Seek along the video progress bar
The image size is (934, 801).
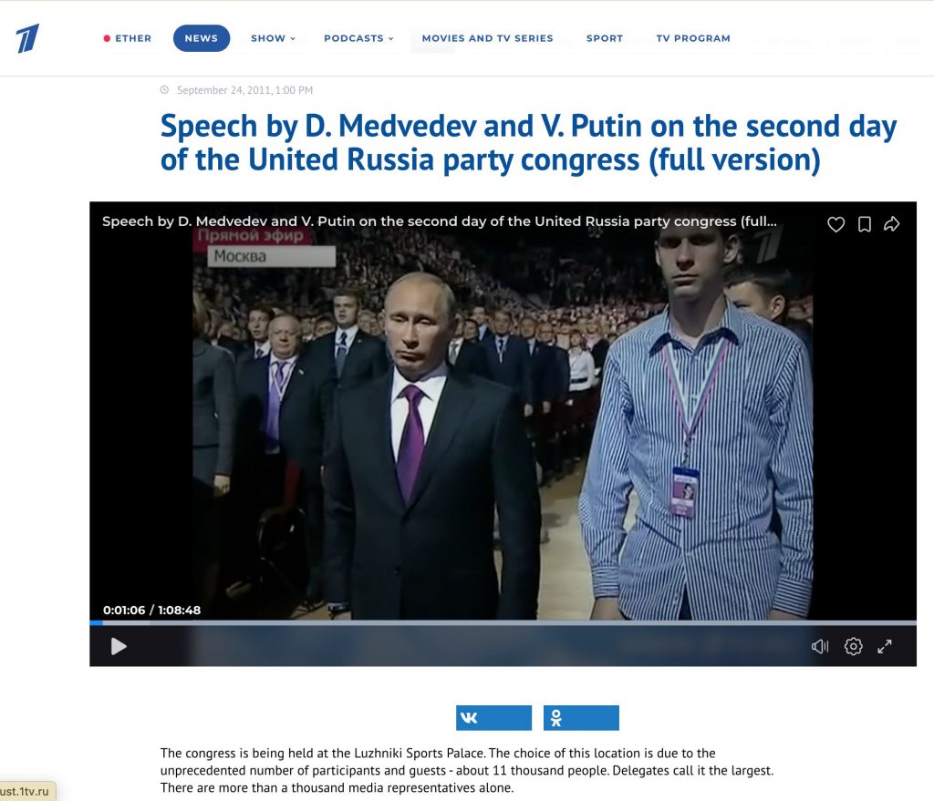coord(503,622)
